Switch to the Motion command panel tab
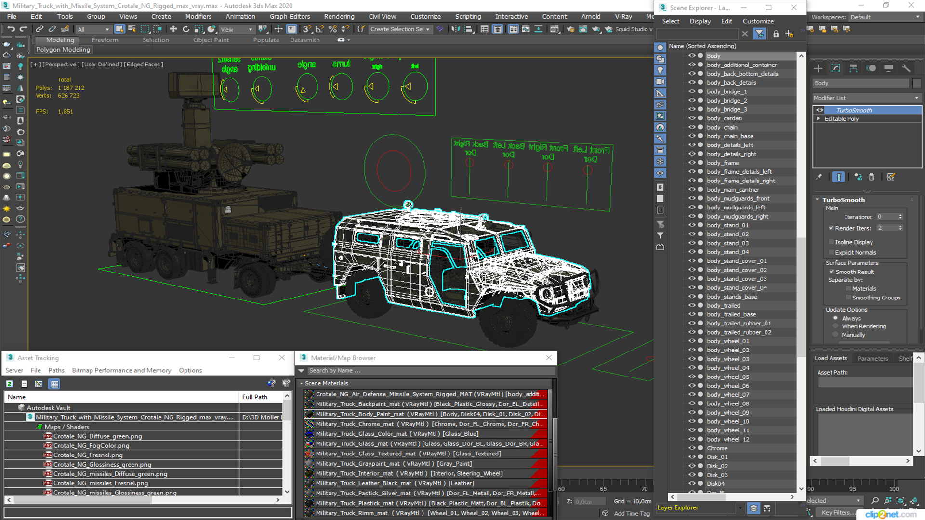 click(x=871, y=68)
